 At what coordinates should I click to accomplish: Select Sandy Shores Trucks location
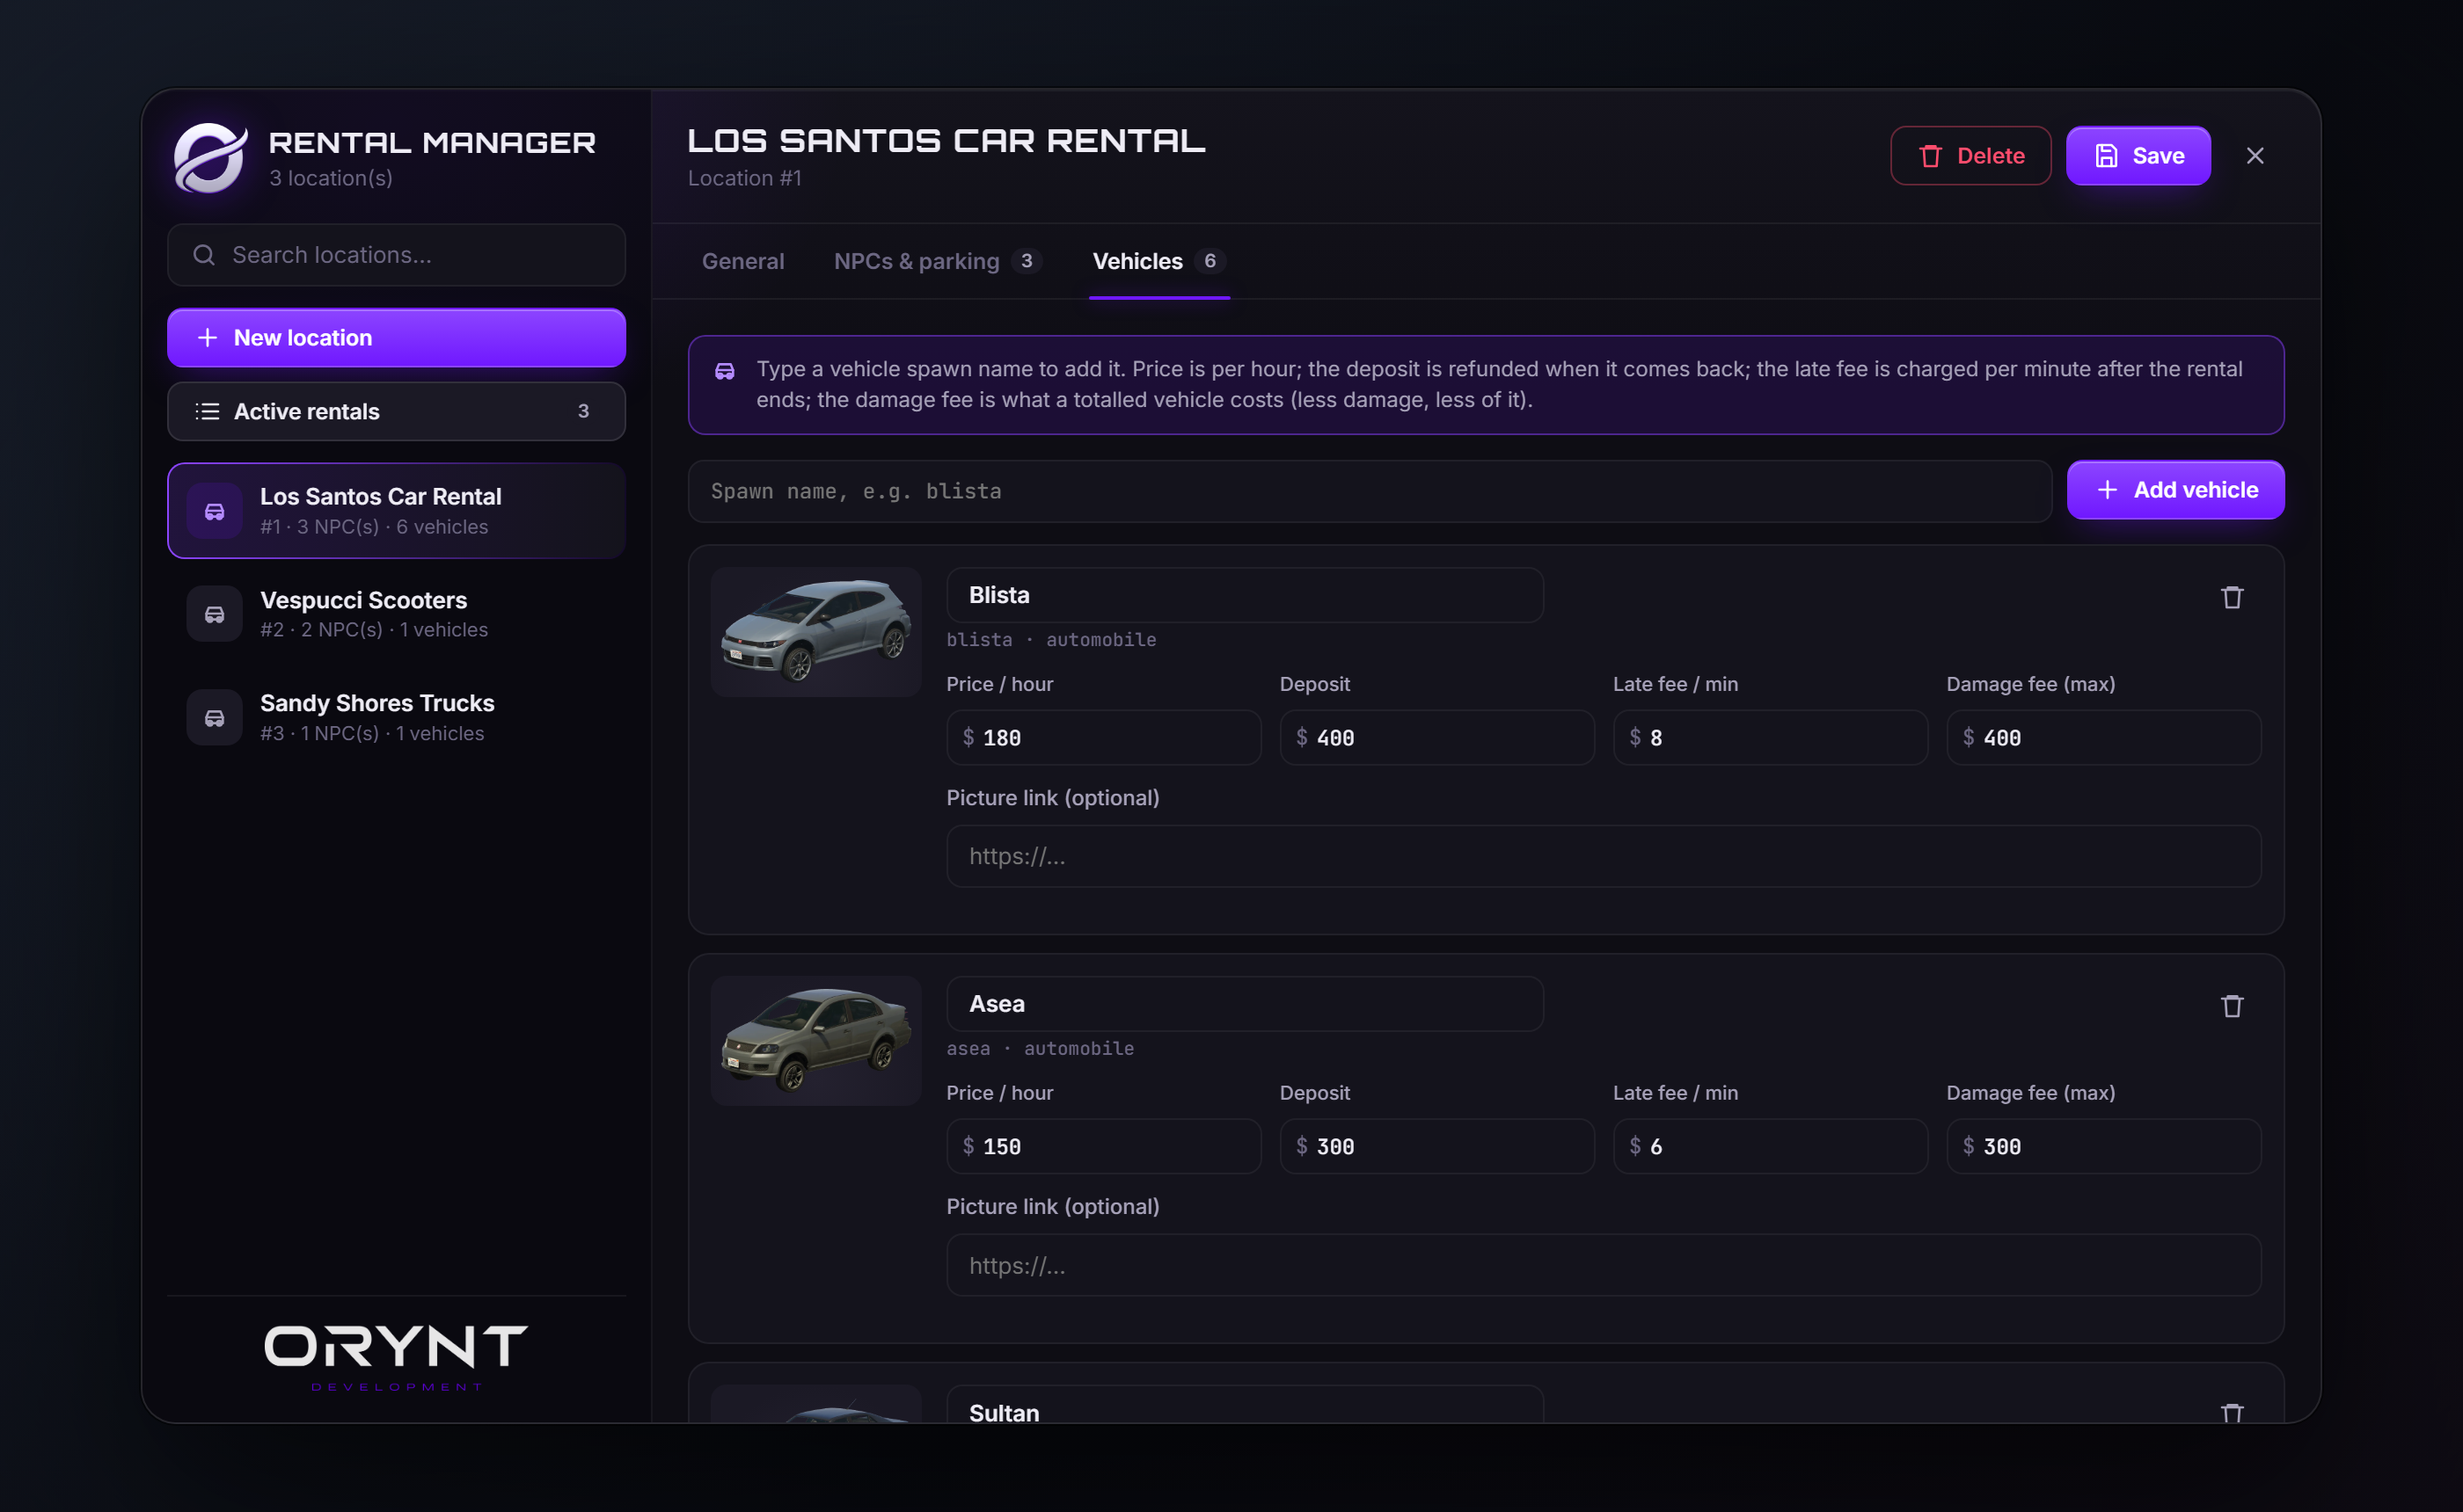[x=396, y=718]
